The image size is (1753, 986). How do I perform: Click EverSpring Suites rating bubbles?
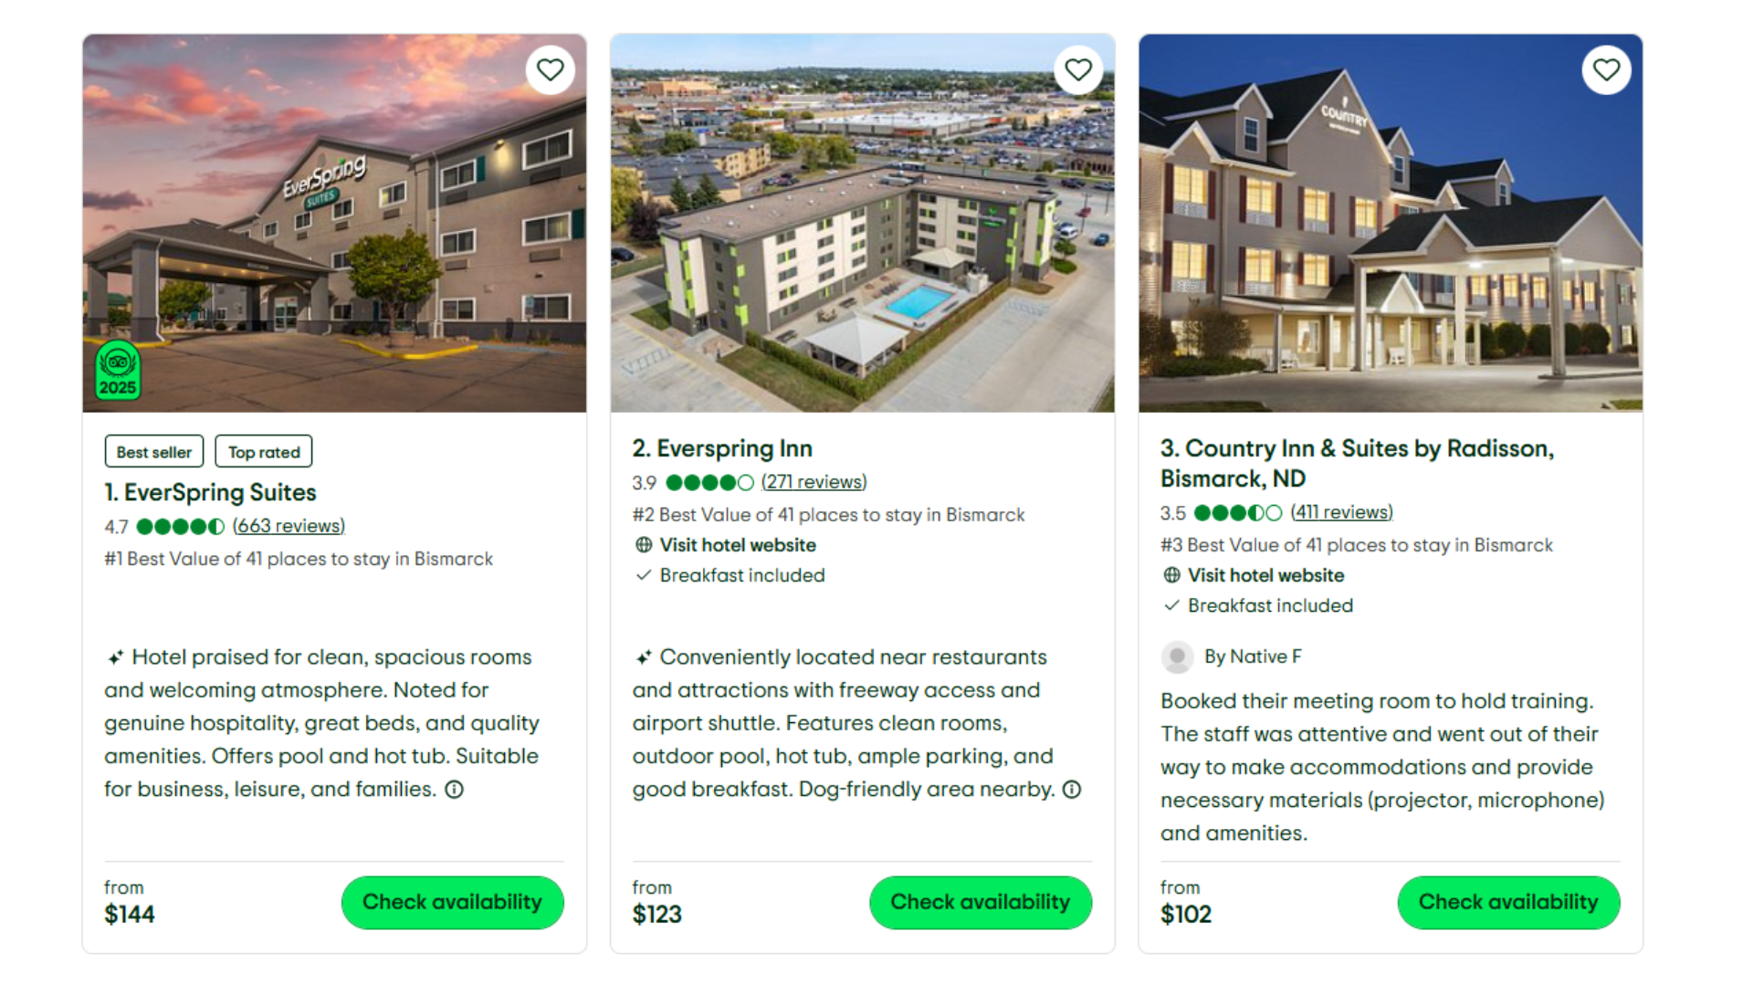pyautogui.click(x=180, y=527)
